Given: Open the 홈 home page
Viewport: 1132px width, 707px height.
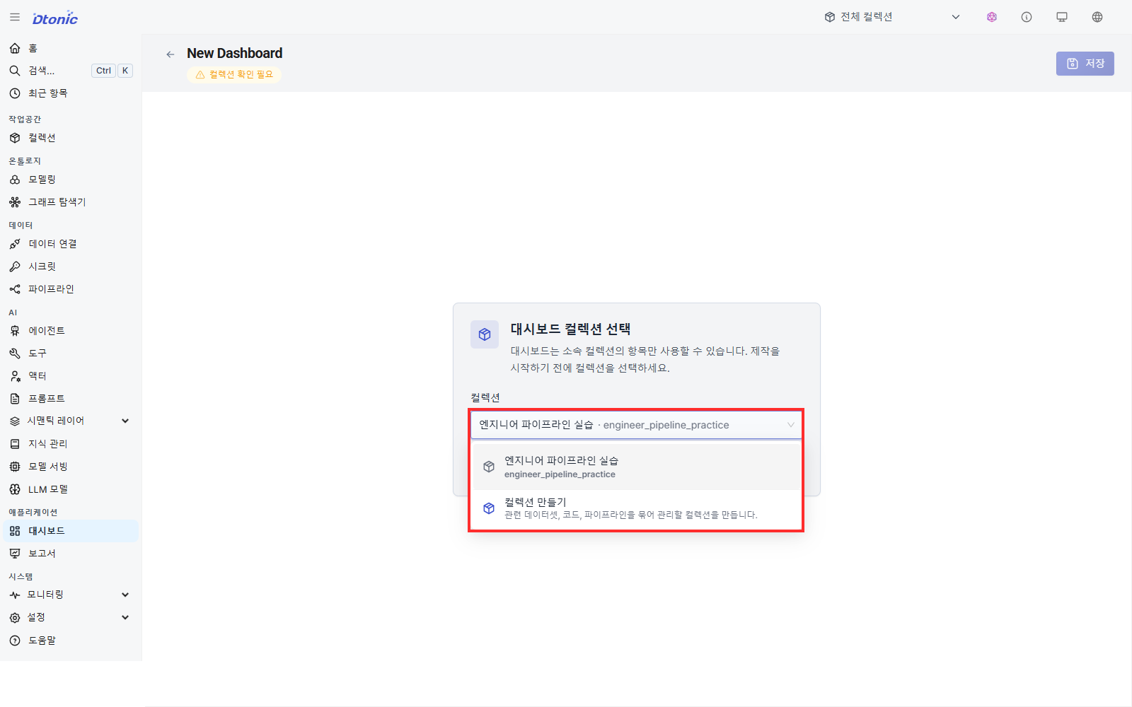Looking at the screenshot, I should click(x=71, y=48).
